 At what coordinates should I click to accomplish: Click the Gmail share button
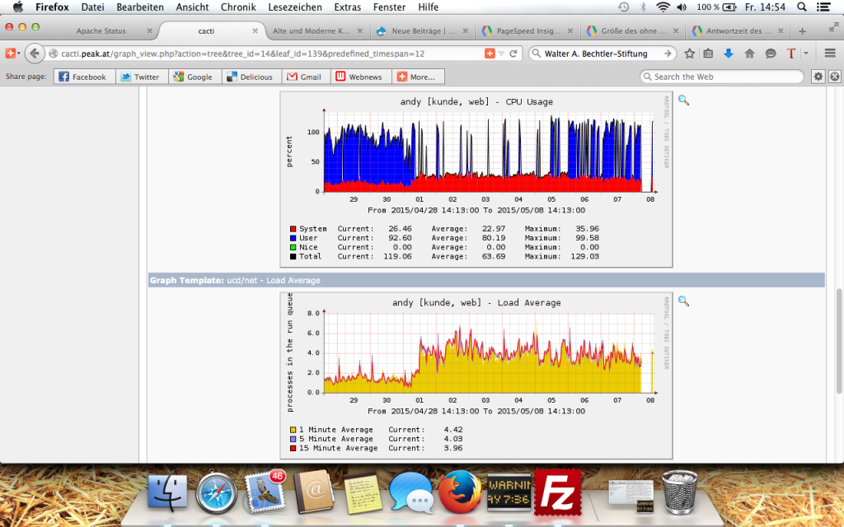303,77
